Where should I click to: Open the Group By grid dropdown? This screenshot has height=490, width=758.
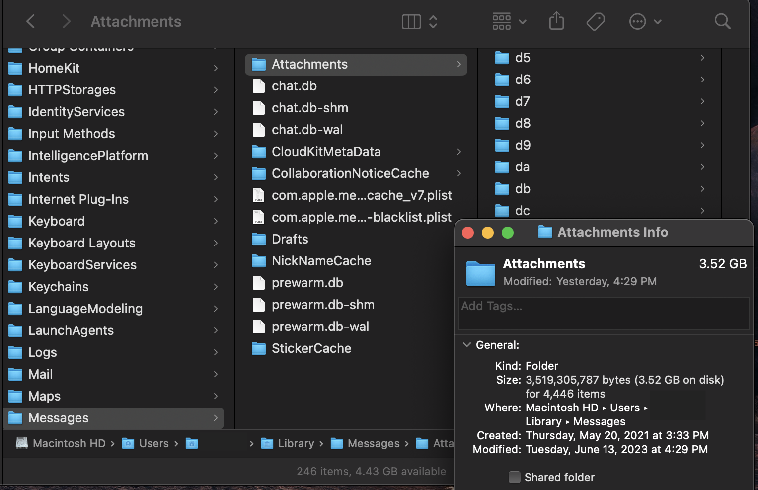pyautogui.click(x=509, y=22)
